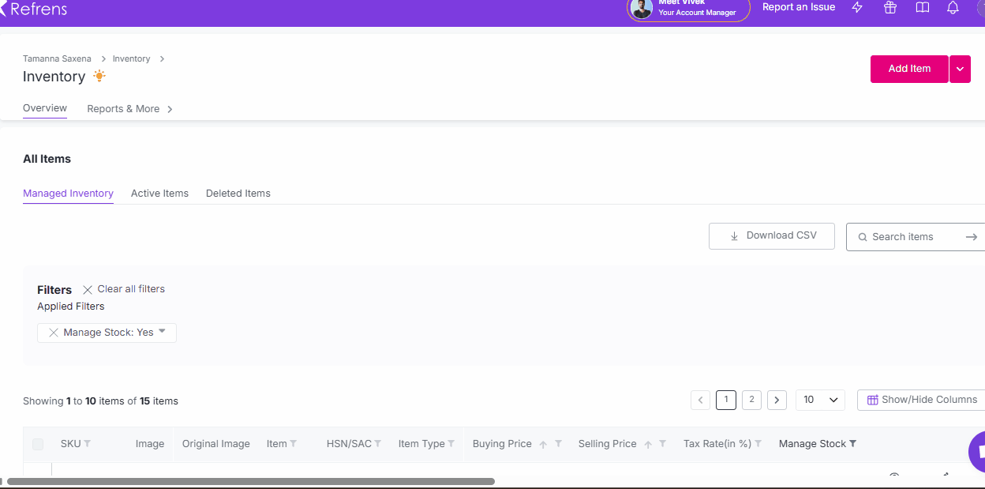Image resolution: width=985 pixels, height=489 pixels.
Task: Click the Download CSV button
Action: coord(772,236)
